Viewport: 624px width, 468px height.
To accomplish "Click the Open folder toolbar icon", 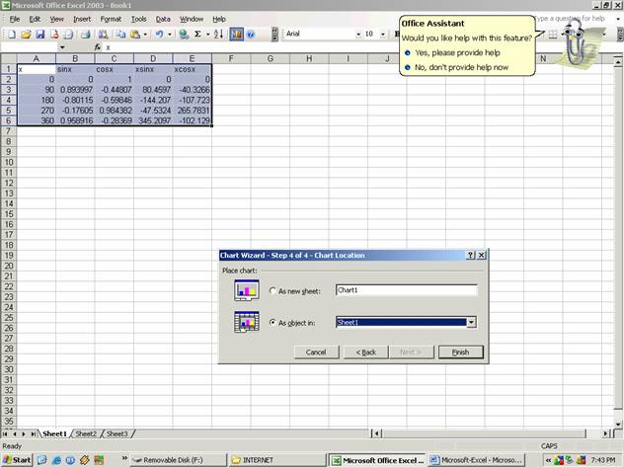I will (x=26, y=35).
